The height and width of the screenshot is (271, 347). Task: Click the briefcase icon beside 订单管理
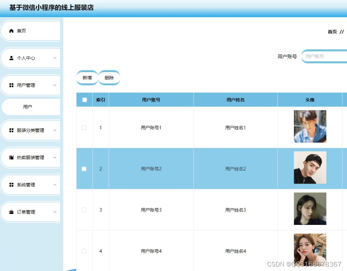tap(11, 212)
